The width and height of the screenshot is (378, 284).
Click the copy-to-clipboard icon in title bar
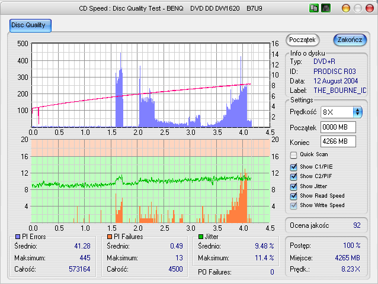point(313,8)
